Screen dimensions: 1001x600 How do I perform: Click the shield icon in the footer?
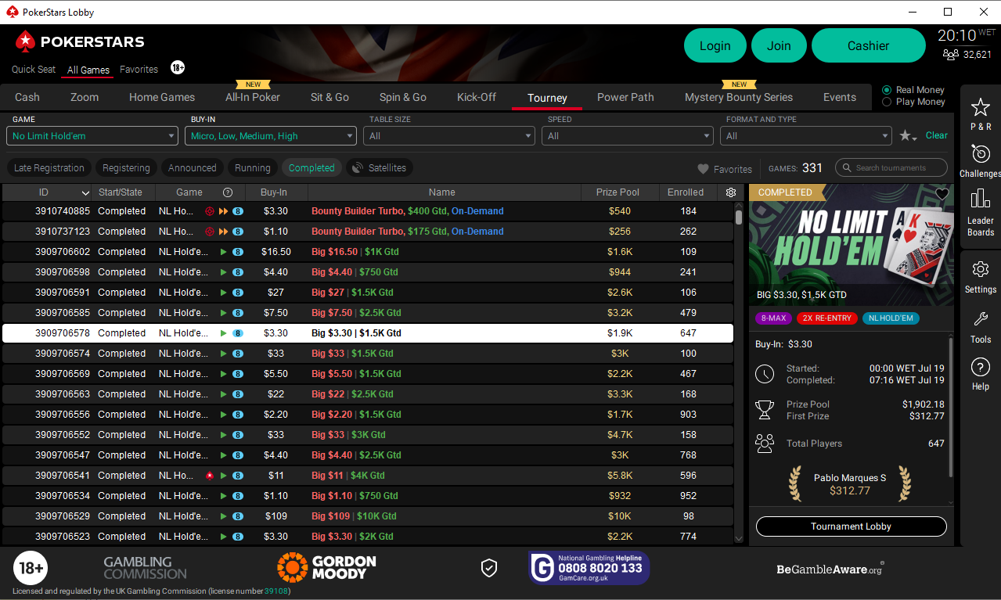[x=489, y=569]
